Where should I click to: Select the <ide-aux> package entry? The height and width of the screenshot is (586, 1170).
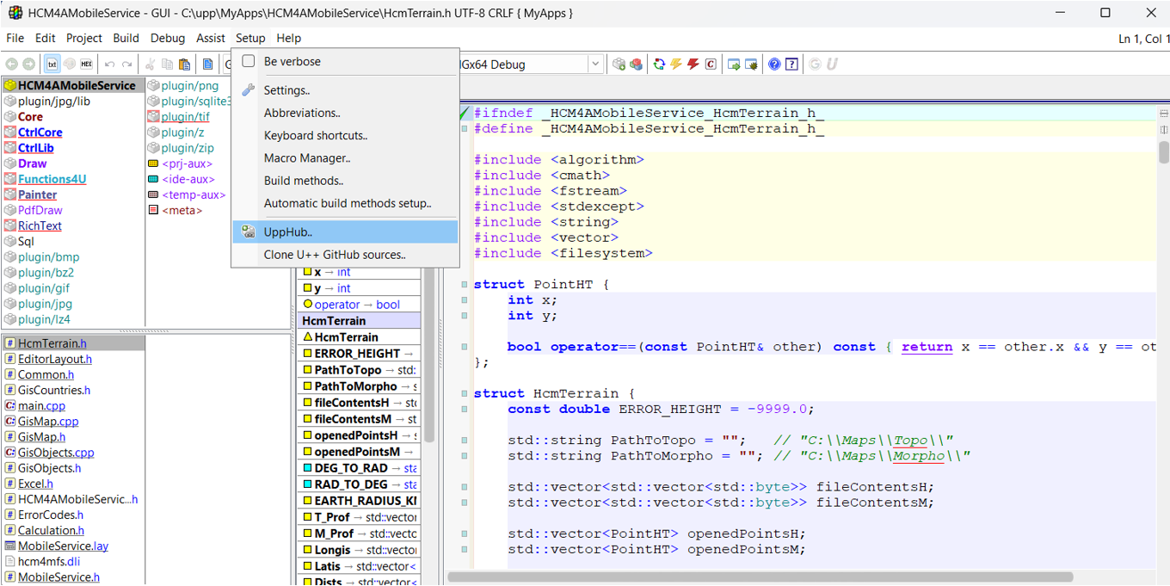point(186,179)
